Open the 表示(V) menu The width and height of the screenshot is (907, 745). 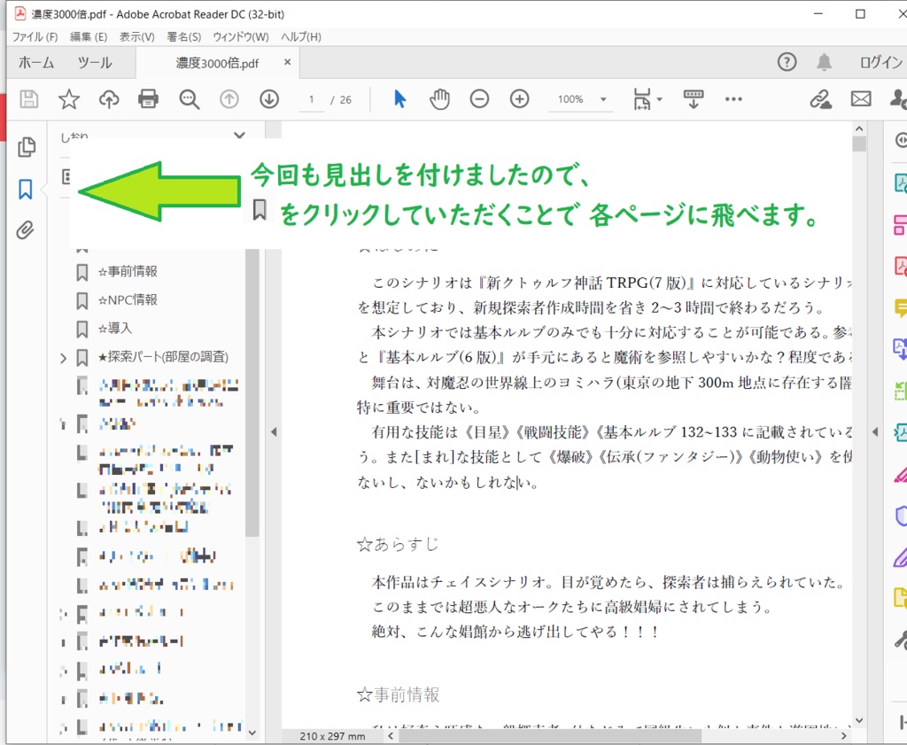136,37
